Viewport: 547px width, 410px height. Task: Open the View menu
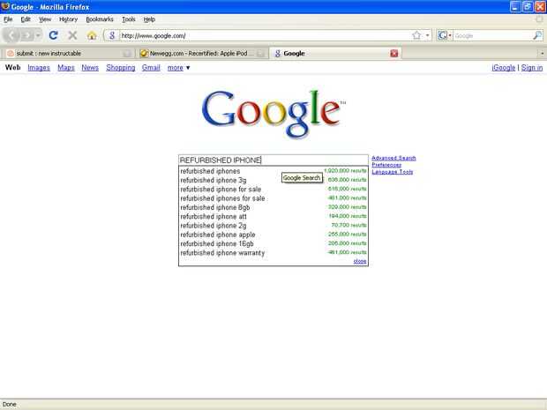pyautogui.click(x=45, y=19)
